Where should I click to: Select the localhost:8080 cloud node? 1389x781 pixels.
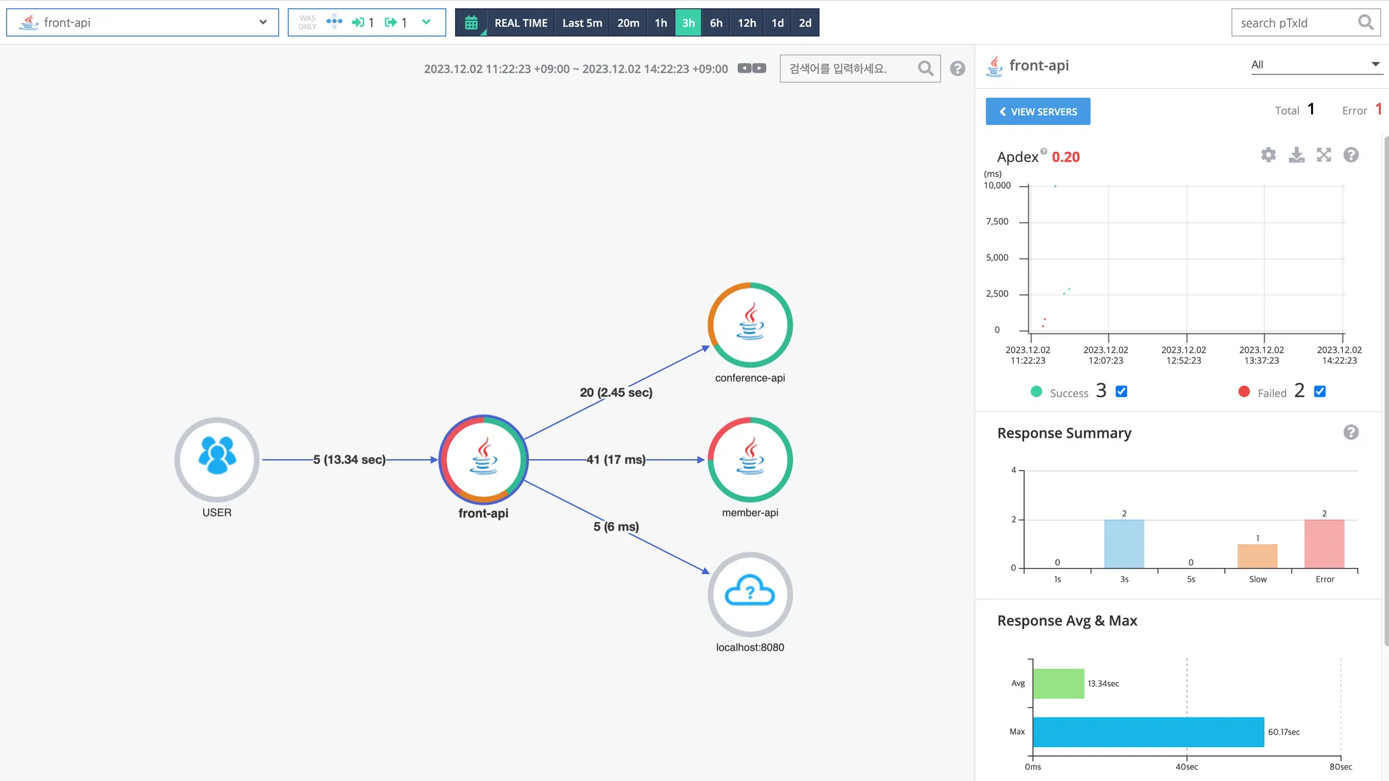click(750, 594)
